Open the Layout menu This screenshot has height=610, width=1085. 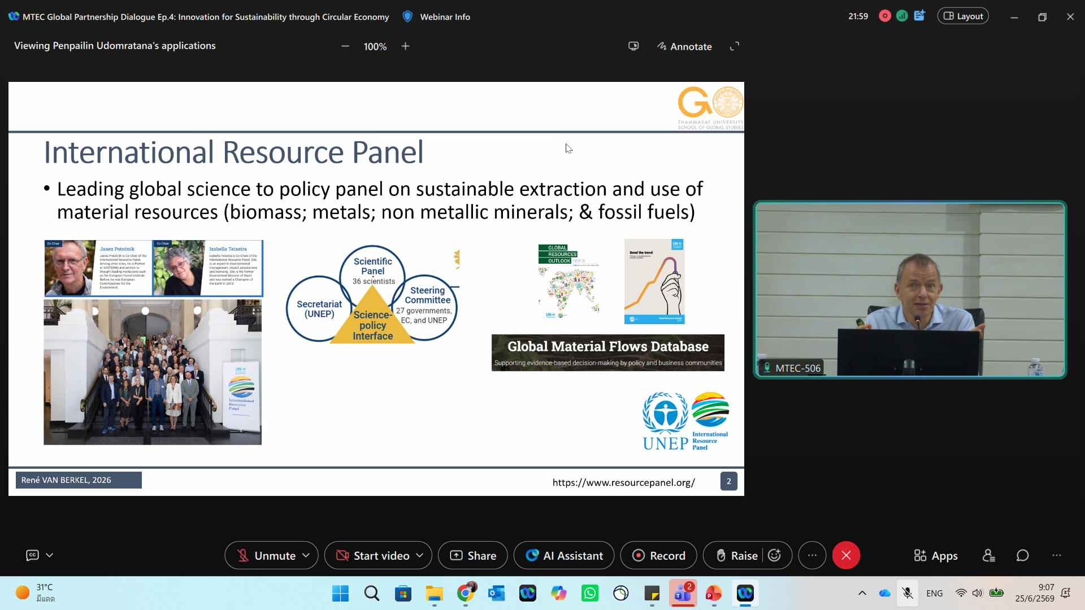click(x=963, y=16)
